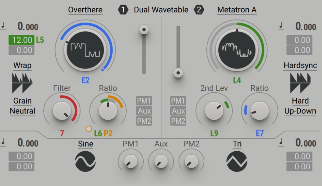This screenshot has width=322, height=186.
Task: Open the Hardsync mode selector
Action: click(300, 65)
